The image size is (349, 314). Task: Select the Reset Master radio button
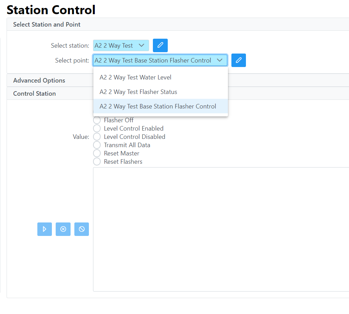97,153
